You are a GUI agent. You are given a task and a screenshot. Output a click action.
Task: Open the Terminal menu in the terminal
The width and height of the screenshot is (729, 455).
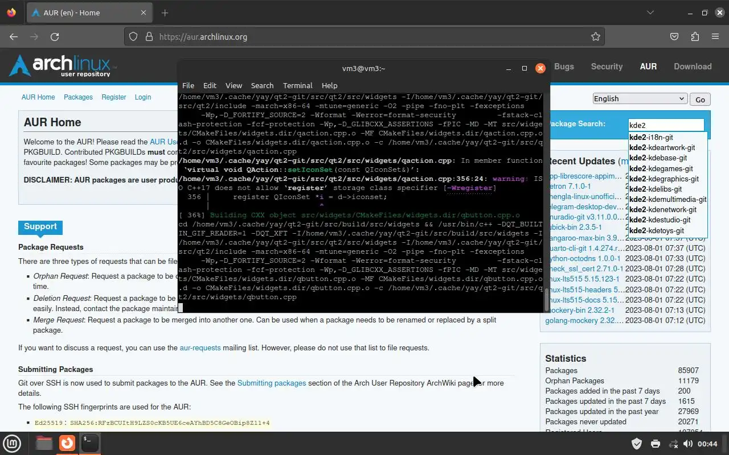(x=297, y=85)
